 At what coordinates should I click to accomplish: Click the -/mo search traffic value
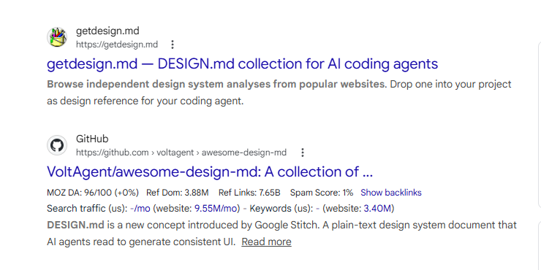140,209
